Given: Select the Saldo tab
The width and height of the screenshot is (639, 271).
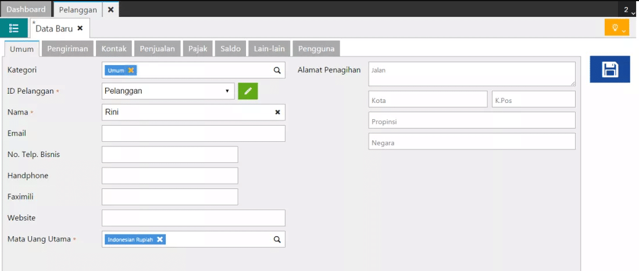Looking at the screenshot, I should 230,49.
